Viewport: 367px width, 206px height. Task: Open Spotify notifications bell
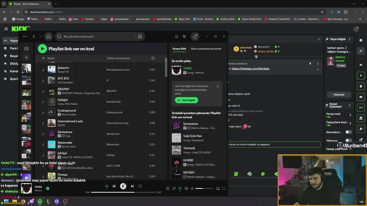(177, 36)
